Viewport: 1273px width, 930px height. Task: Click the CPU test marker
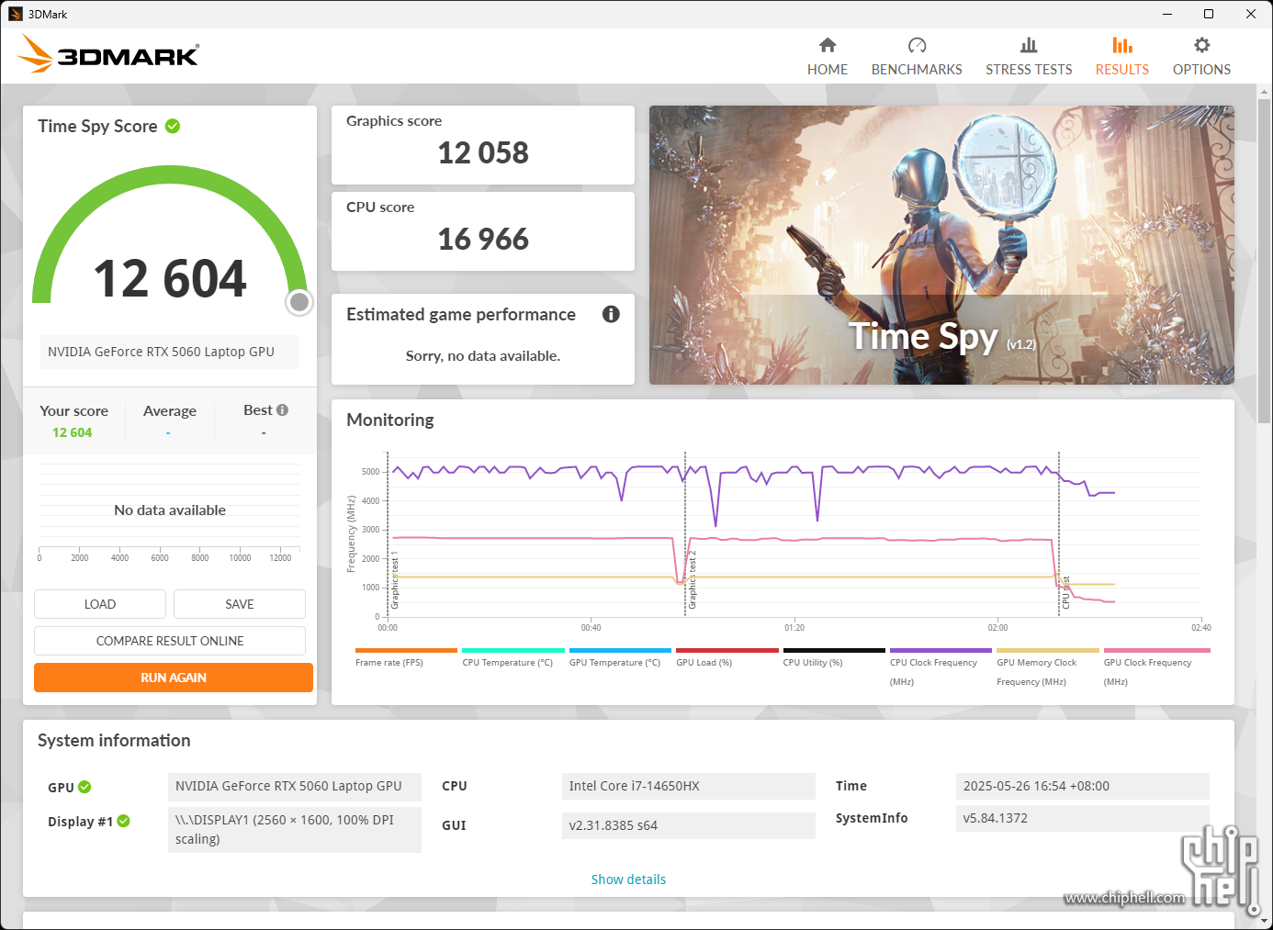pyautogui.click(x=1066, y=592)
